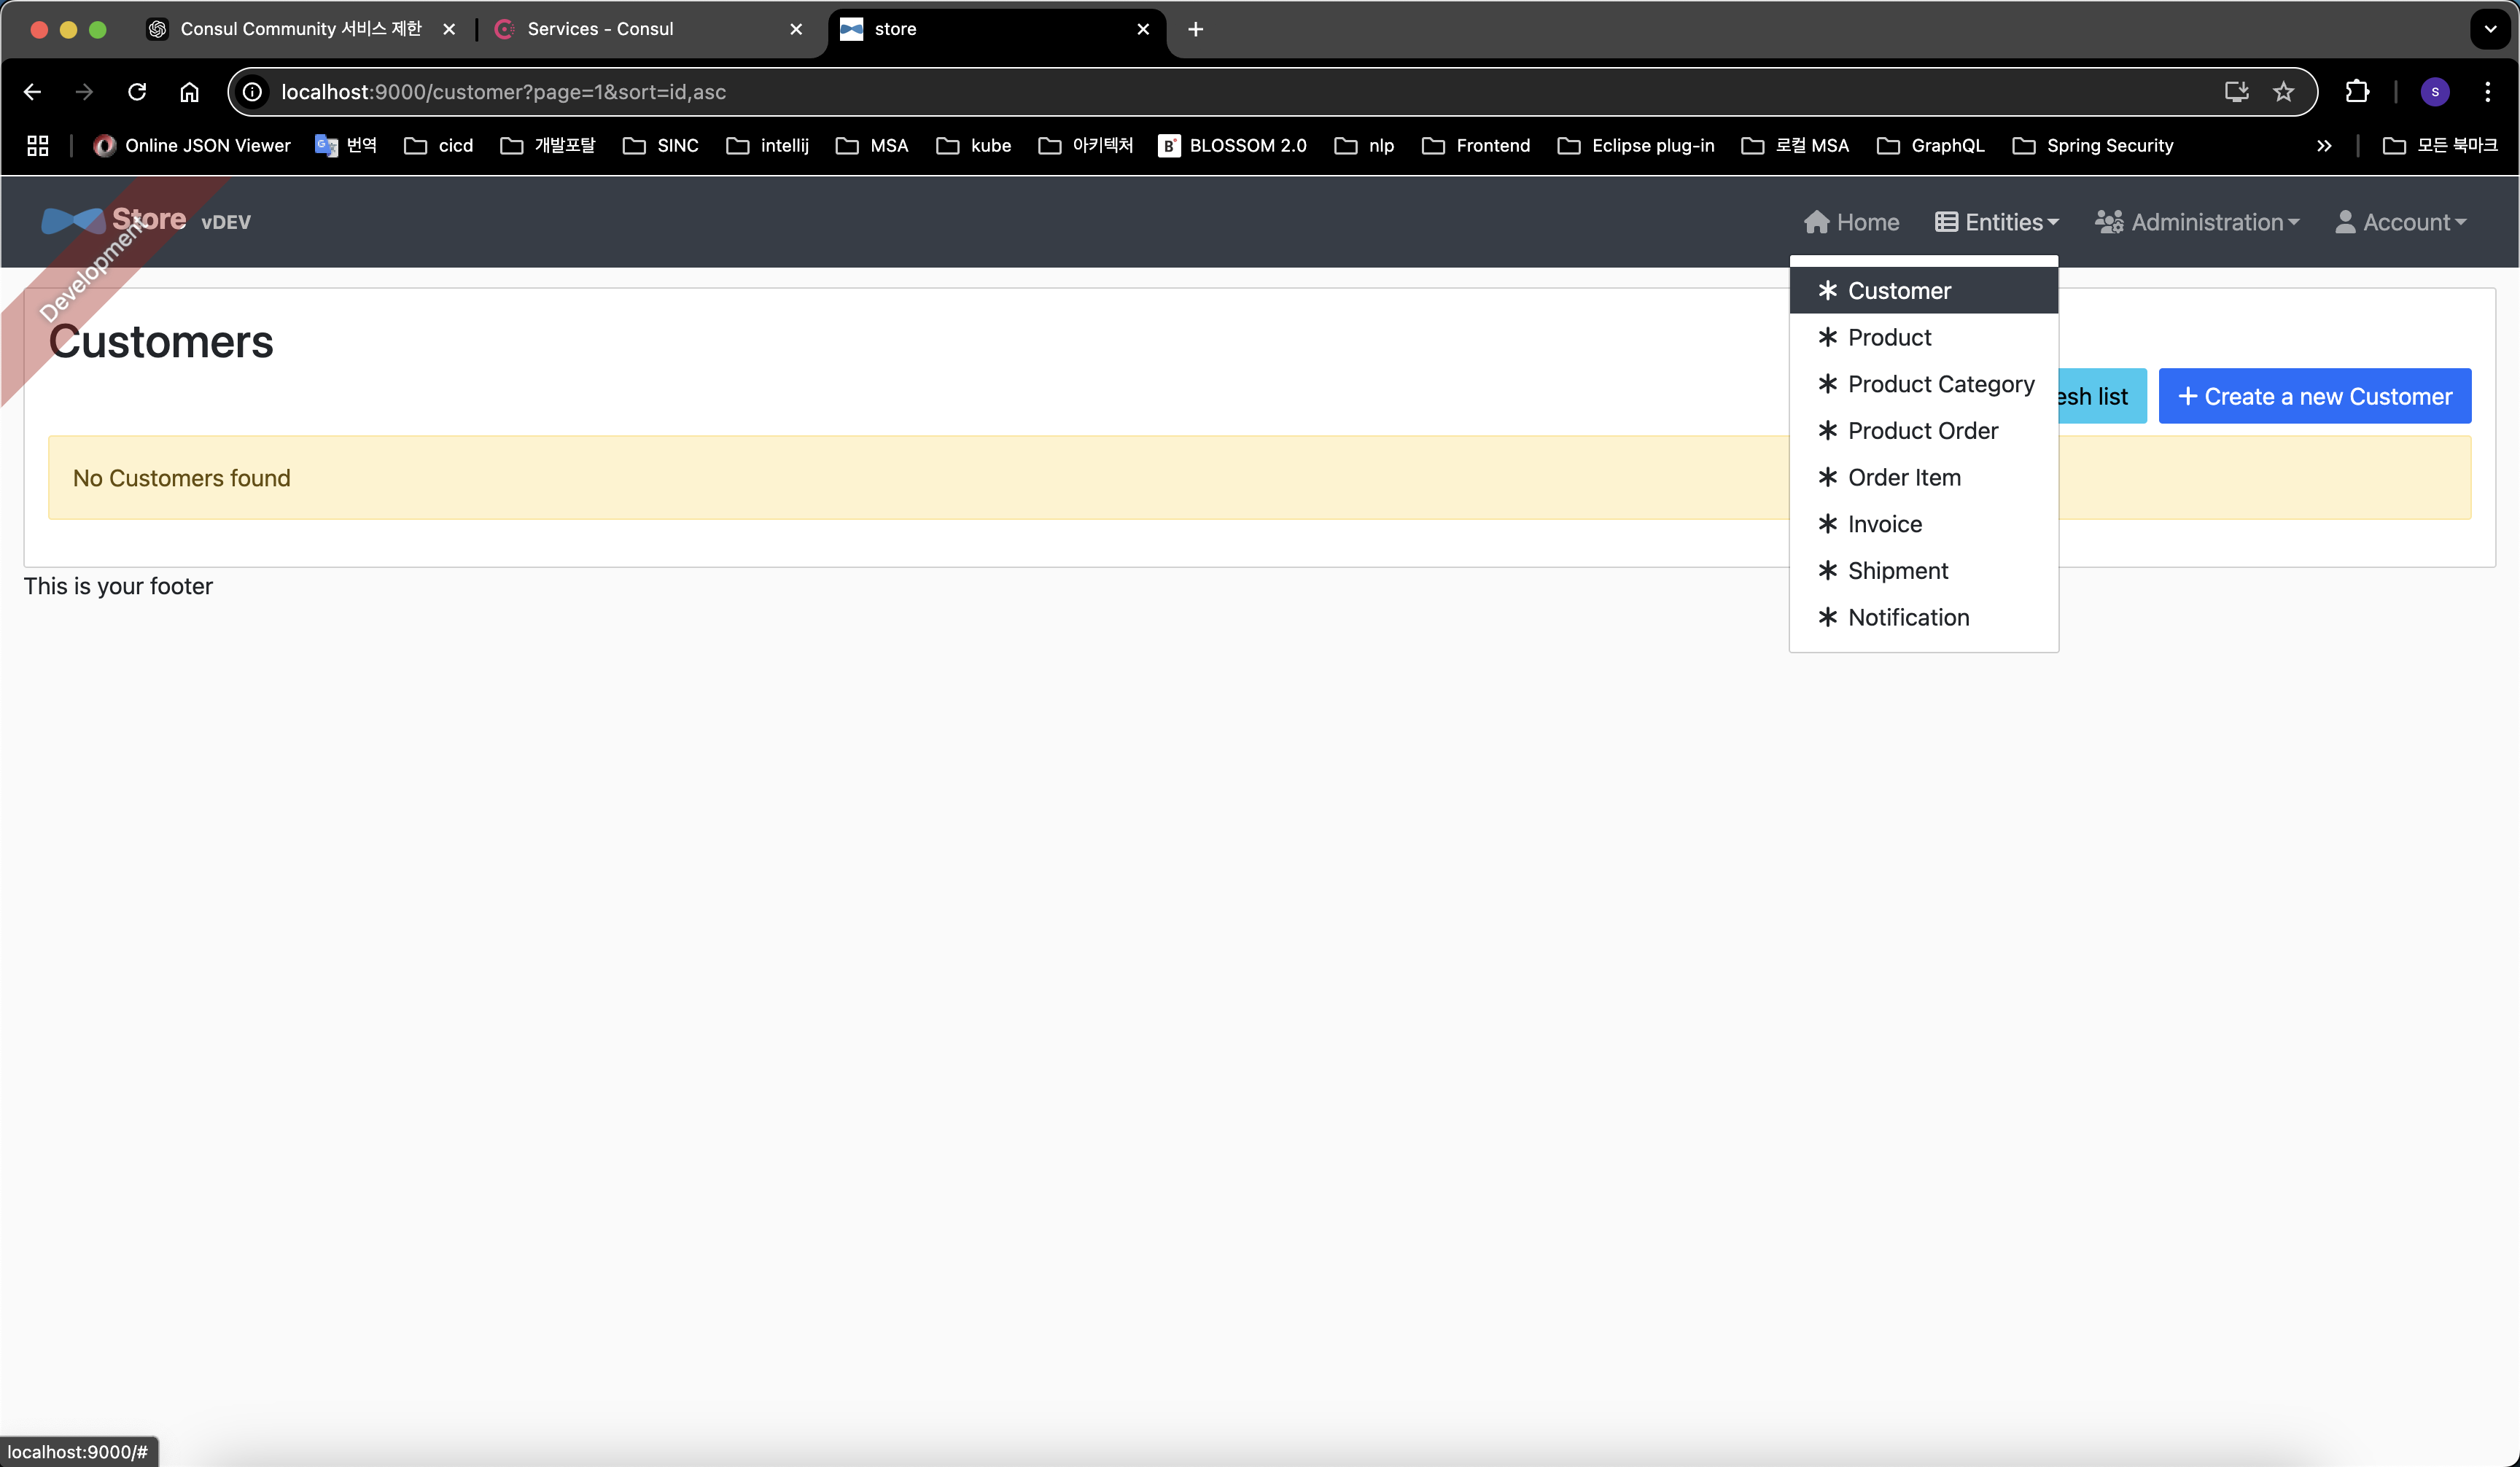Screen dimensions: 2520x1467
Task: Click the install app icon in address bar
Action: [x=2236, y=92]
